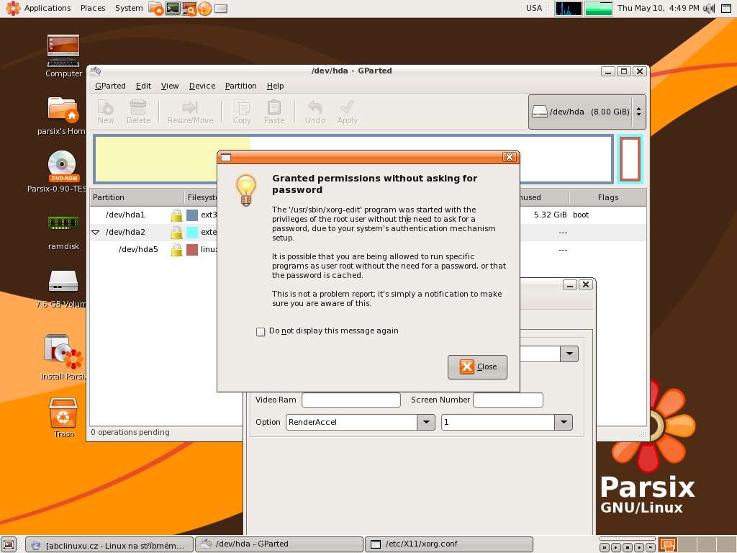
Task: Click the blue color swatch for /dev/hda1
Action: pyautogui.click(x=191, y=215)
